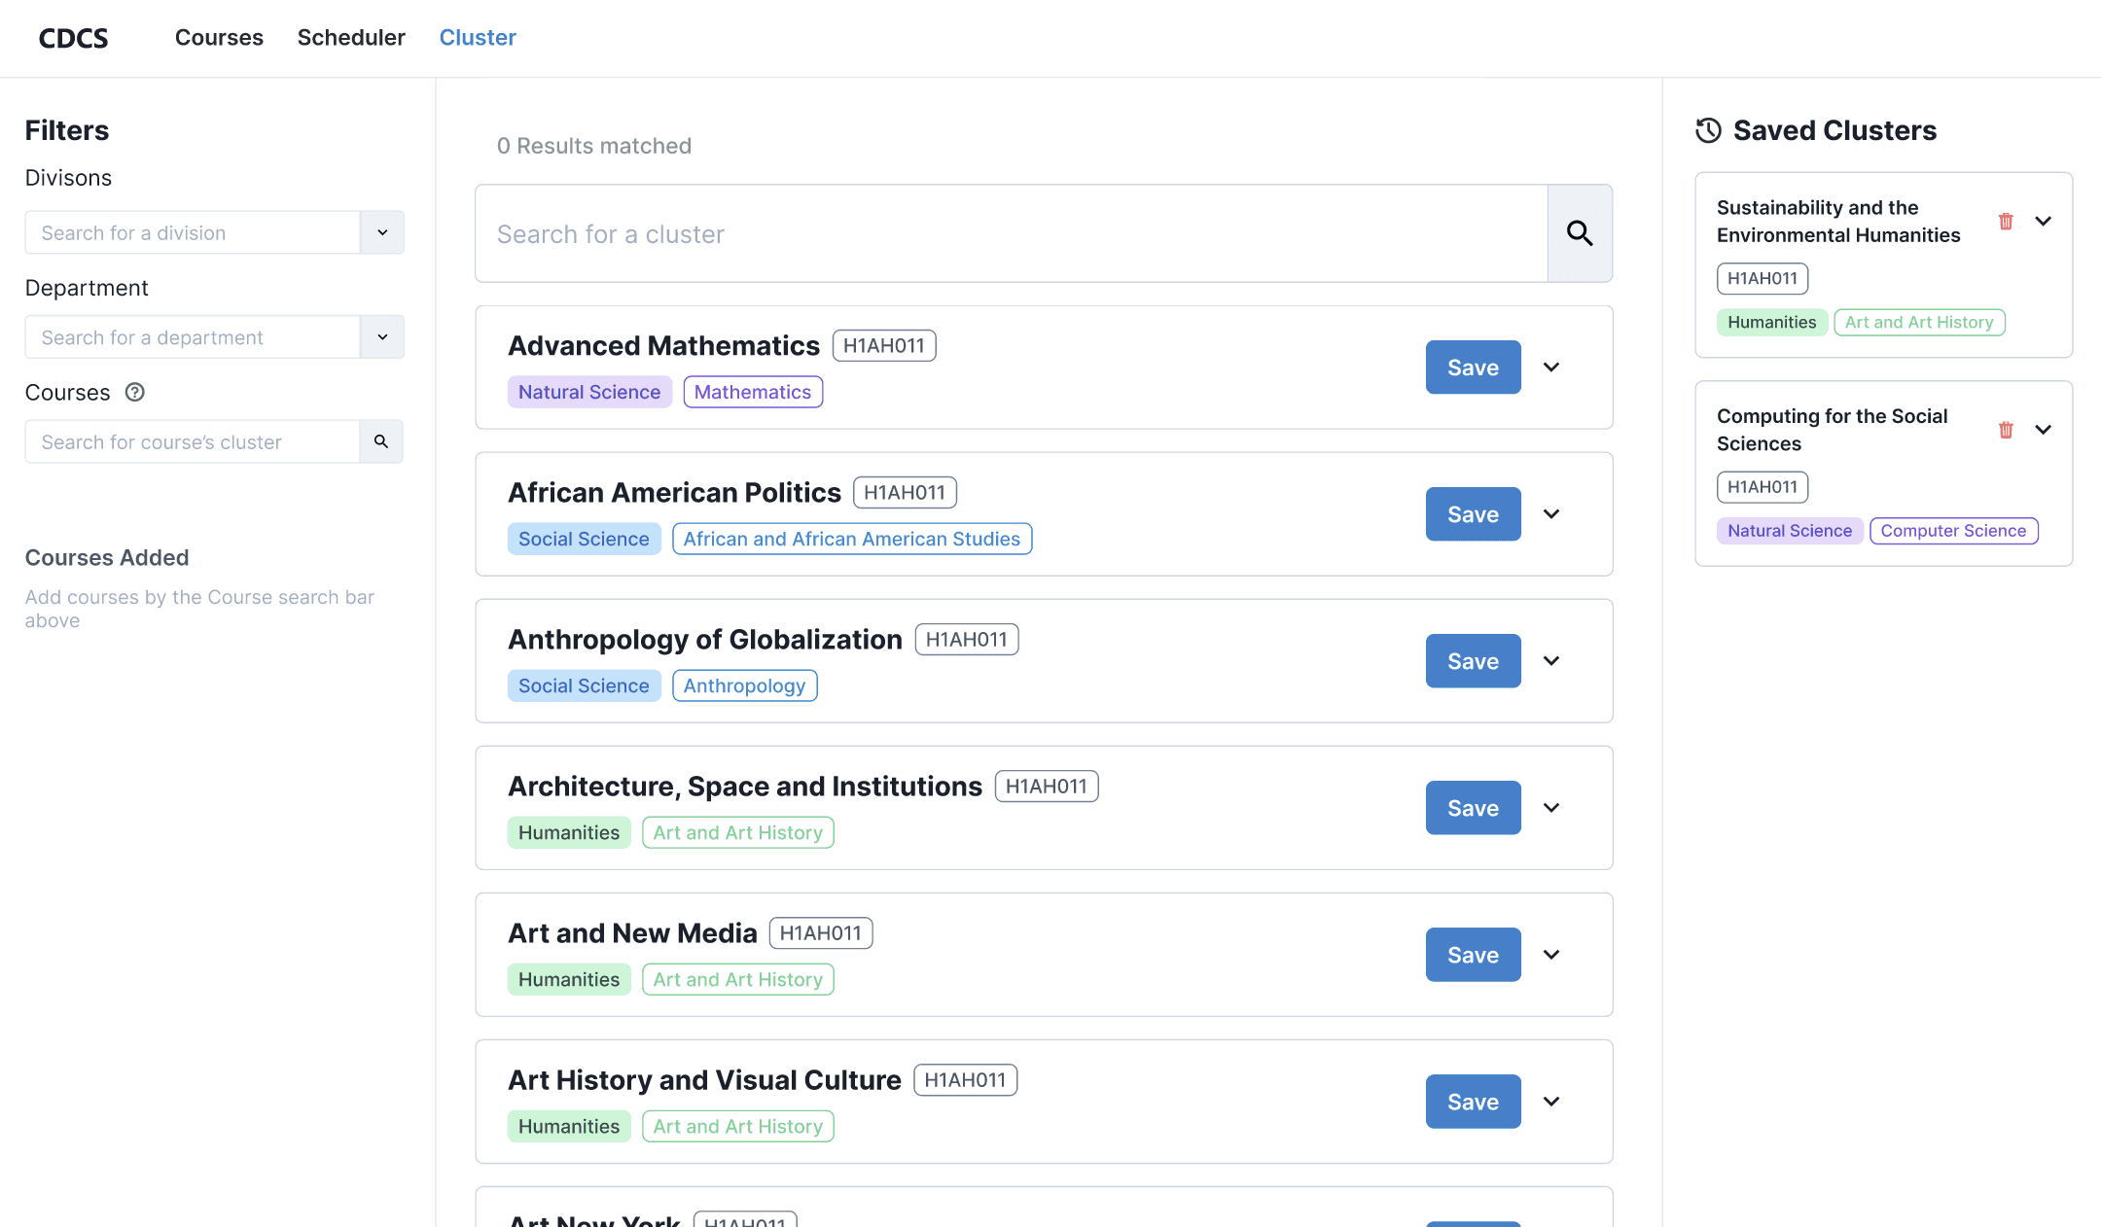Click the Natural Science tag on Advanced Mathematics

point(588,392)
